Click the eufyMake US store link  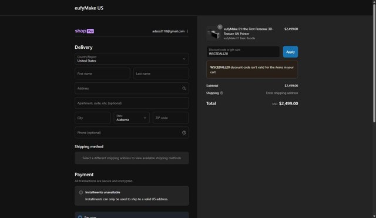89,8
